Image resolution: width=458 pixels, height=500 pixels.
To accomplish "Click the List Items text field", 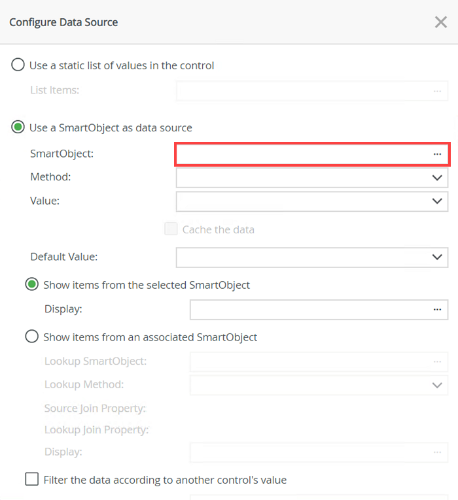I will tap(301, 91).
